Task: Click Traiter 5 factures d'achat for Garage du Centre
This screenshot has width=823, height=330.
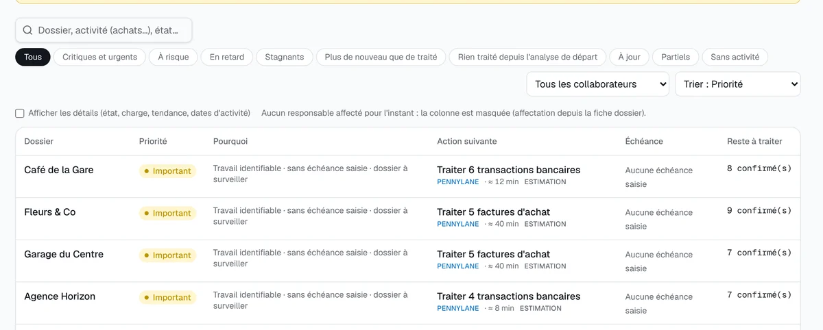Action: (494, 254)
